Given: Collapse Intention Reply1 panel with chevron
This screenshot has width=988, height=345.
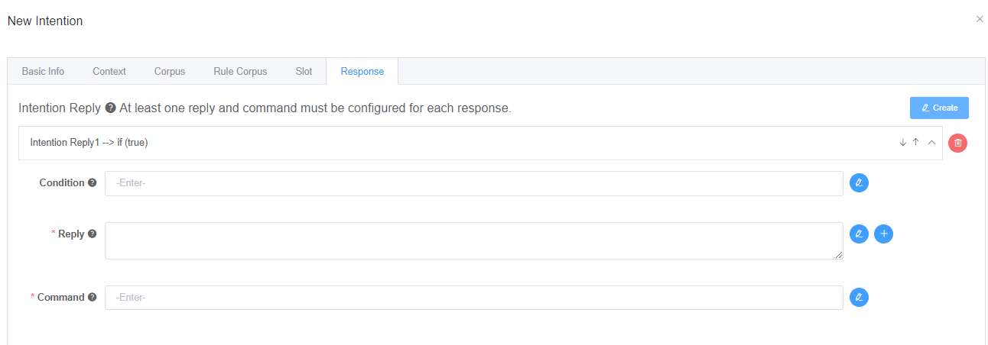Looking at the screenshot, I should [931, 143].
